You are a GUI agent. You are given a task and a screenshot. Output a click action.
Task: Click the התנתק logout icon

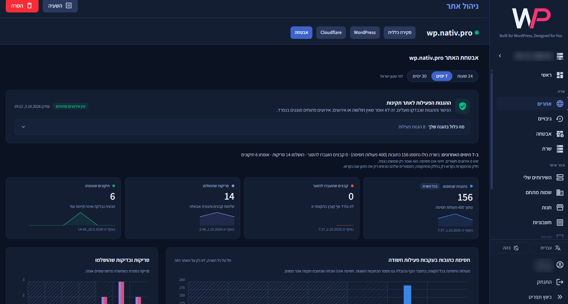(560, 282)
